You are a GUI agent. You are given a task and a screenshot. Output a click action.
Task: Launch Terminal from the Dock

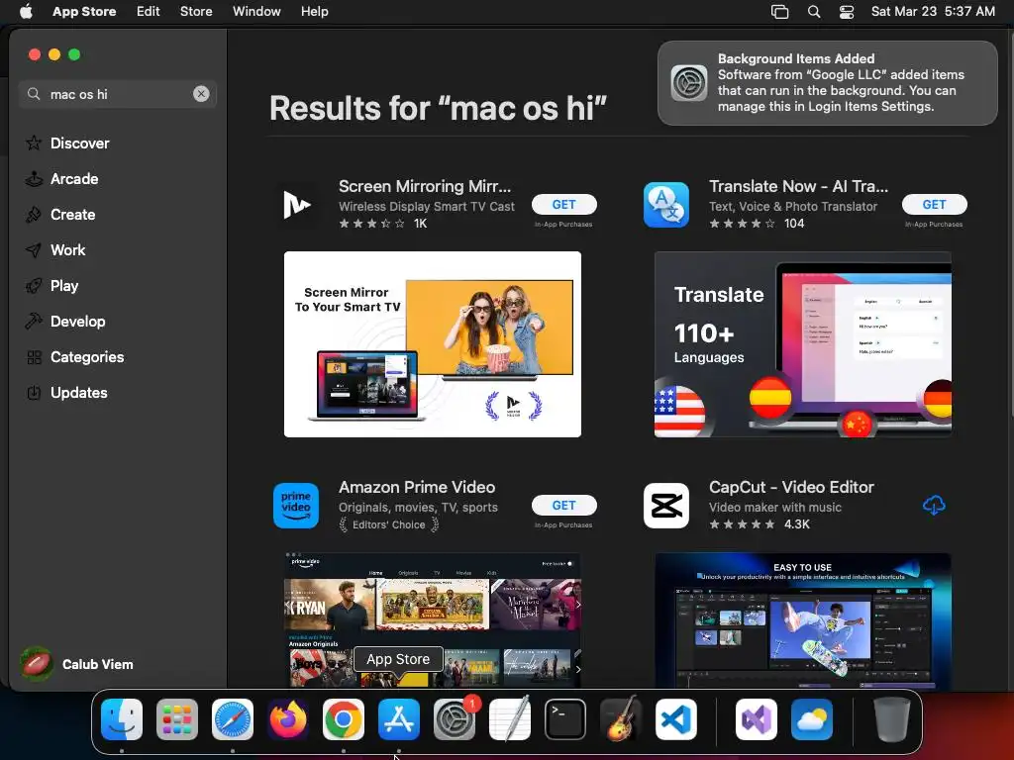point(565,719)
